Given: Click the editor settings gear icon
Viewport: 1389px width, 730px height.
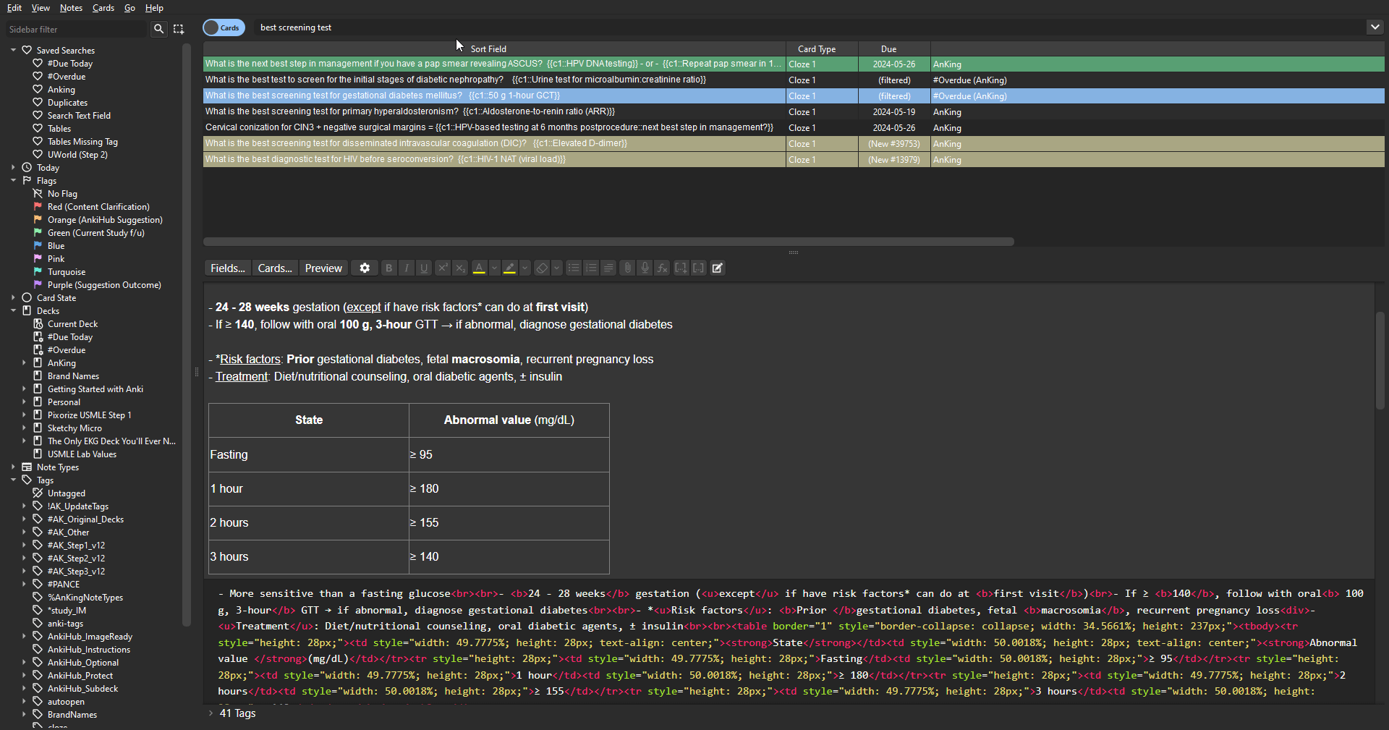Looking at the screenshot, I should coord(365,268).
